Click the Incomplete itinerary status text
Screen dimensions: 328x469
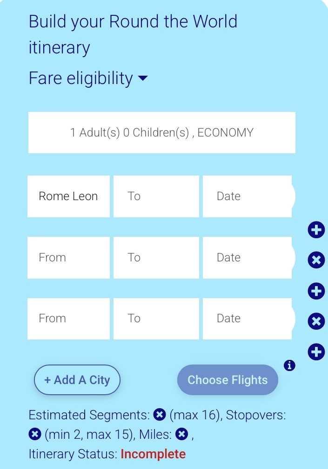coord(154,454)
